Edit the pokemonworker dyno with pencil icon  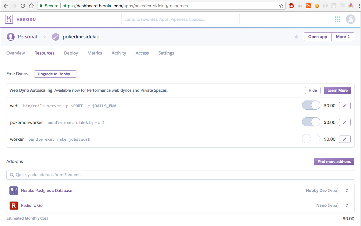tap(345, 122)
